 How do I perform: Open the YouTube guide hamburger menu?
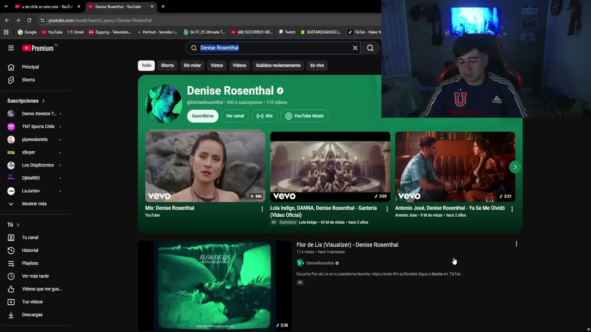(x=11, y=48)
